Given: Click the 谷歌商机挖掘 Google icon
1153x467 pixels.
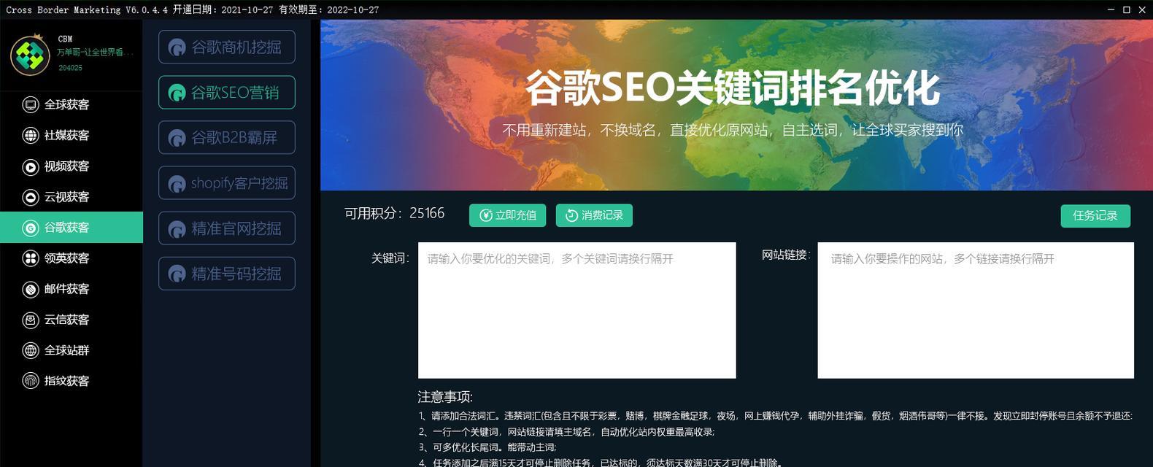Looking at the screenshot, I should pos(177,47).
